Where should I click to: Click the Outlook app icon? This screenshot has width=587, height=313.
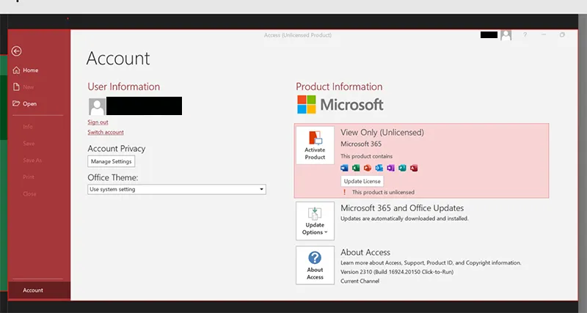[x=379, y=168]
